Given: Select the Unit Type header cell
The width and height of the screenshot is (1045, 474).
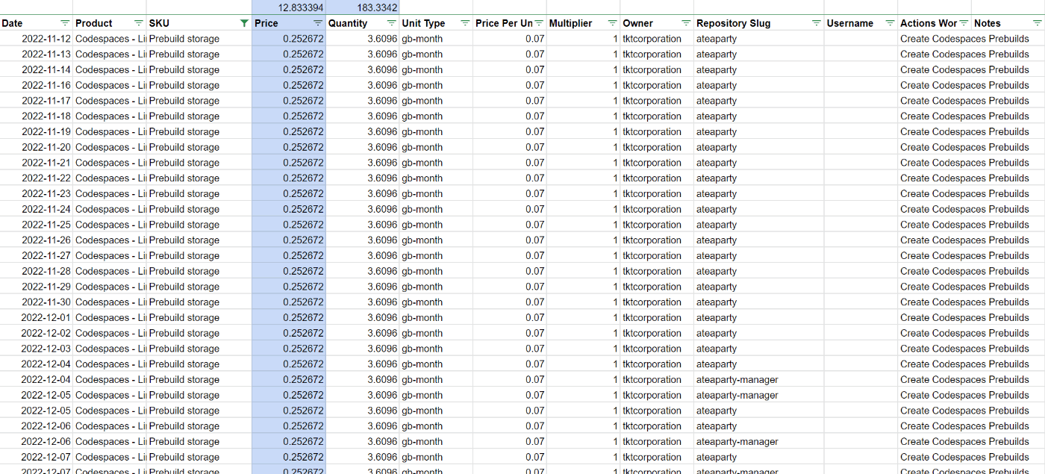Looking at the screenshot, I should point(436,23).
